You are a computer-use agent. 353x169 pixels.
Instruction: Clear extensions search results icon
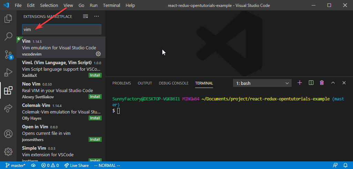(x=85, y=16)
